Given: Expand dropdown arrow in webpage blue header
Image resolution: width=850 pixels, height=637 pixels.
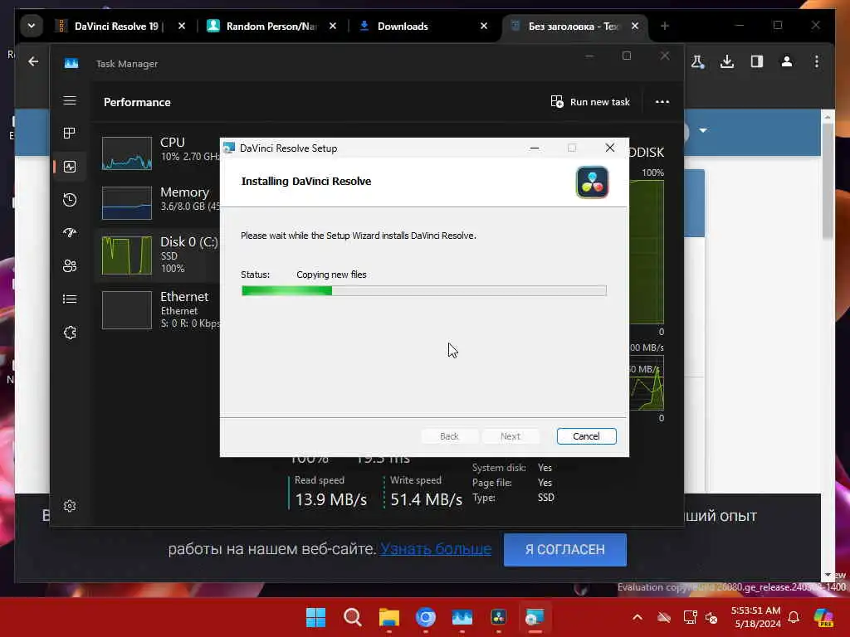Looking at the screenshot, I should (x=703, y=130).
